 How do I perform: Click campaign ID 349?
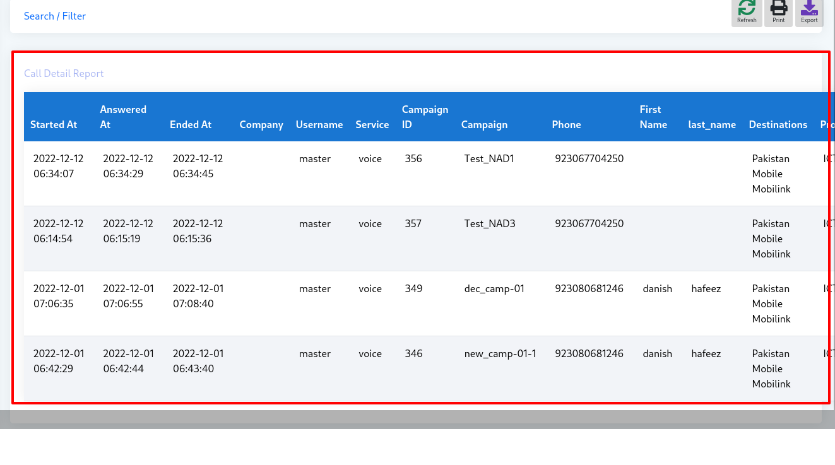coord(413,288)
